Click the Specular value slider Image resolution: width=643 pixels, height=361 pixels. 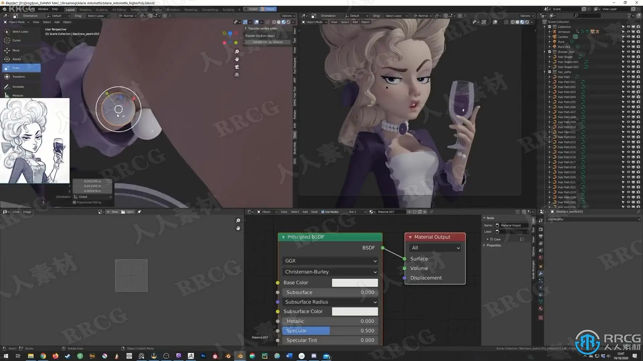[x=330, y=331]
